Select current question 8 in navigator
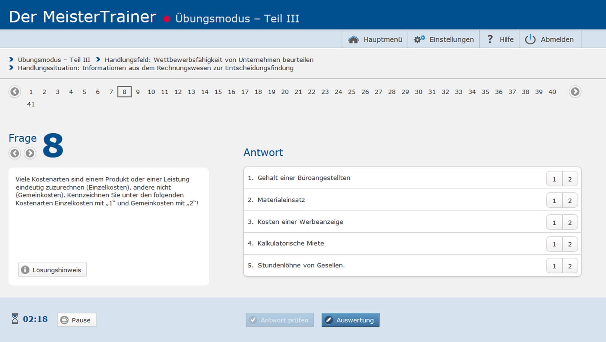606x342 pixels. [124, 92]
